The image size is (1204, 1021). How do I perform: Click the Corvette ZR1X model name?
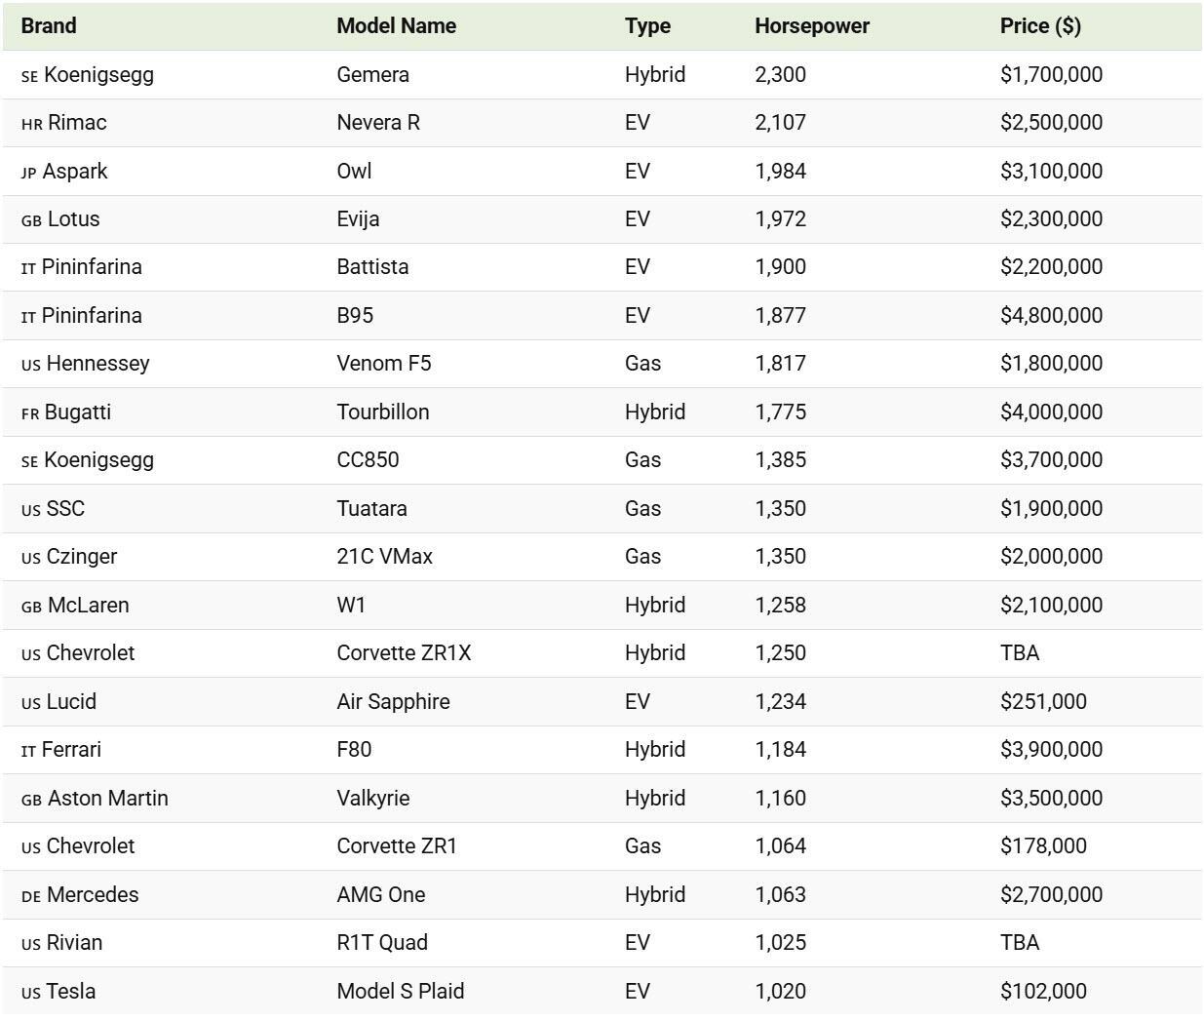point(404,653)
